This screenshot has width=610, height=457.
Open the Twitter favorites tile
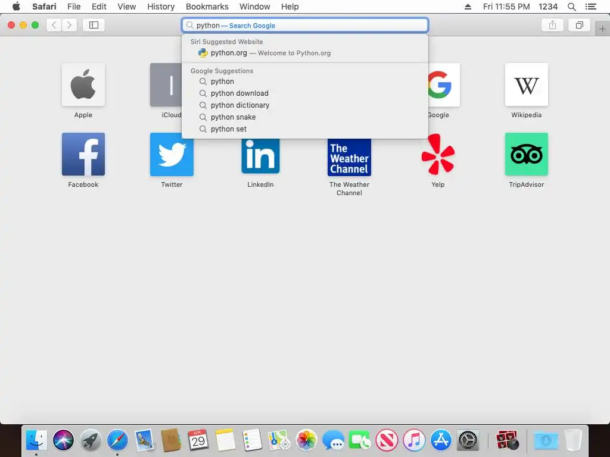tap(172, 154)
